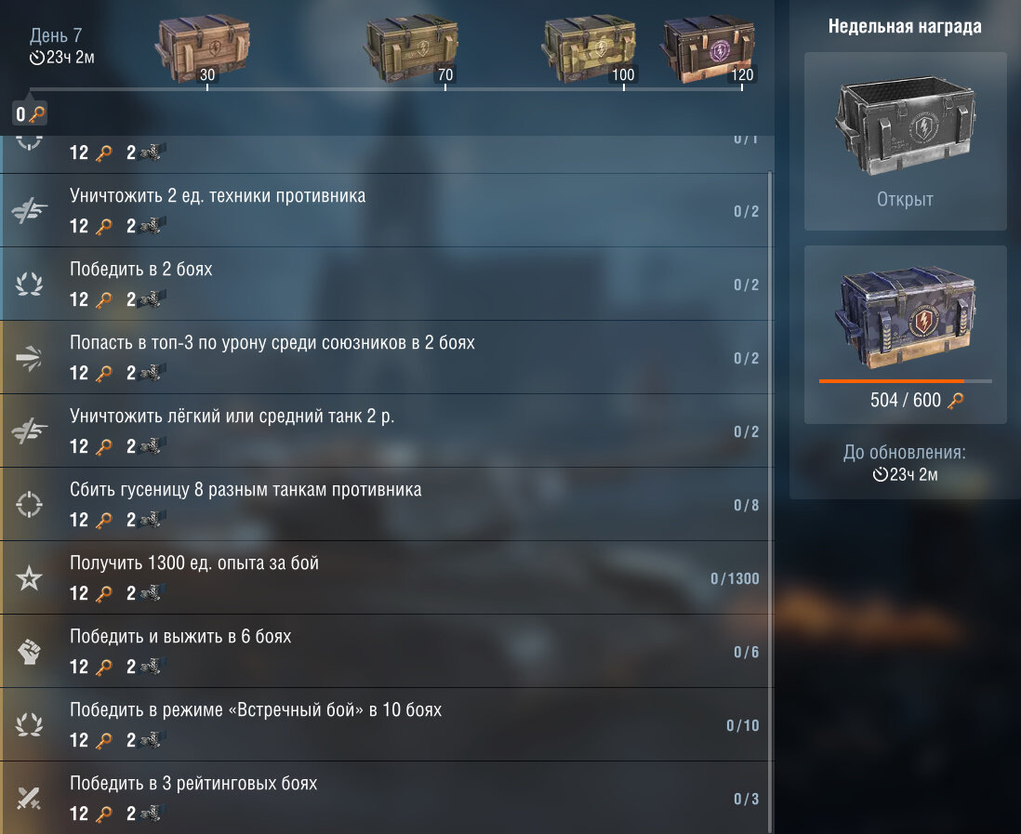The height and width of the screenshot is (834, 1021).
Task: Click the crossed swords icon for rating battles
Action: [x=30, y=798]
